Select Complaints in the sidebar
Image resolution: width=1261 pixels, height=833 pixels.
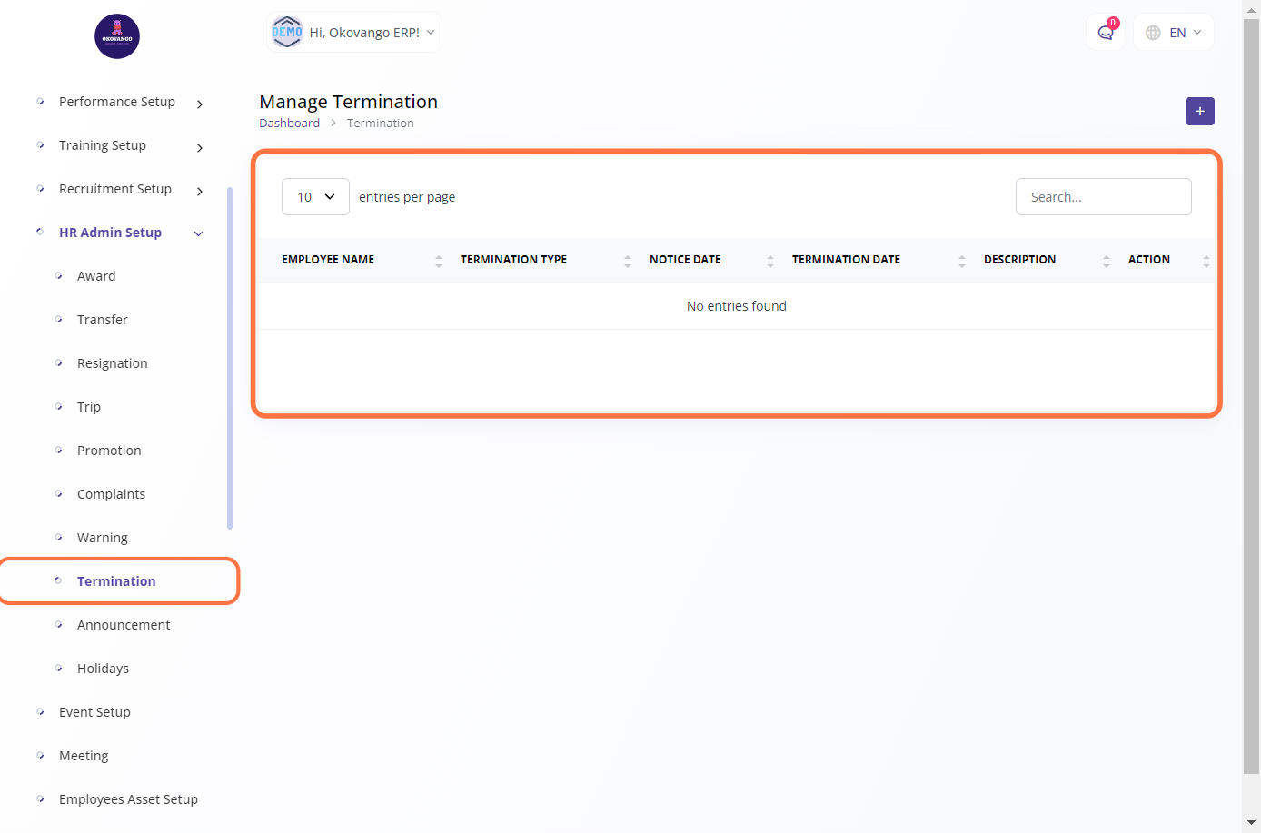[111, 494]
